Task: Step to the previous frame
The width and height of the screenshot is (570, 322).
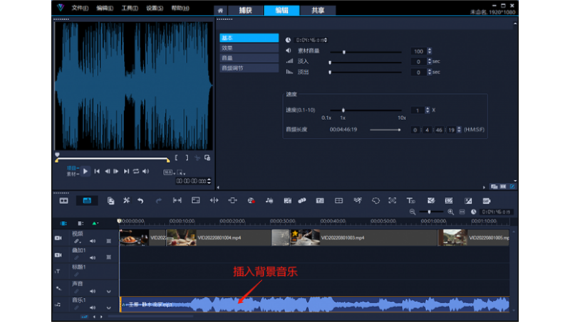Action: point(108,171)
